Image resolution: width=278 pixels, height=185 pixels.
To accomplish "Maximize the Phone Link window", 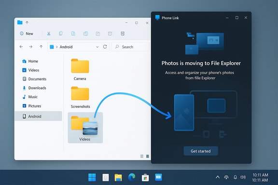I will (237, 18).
